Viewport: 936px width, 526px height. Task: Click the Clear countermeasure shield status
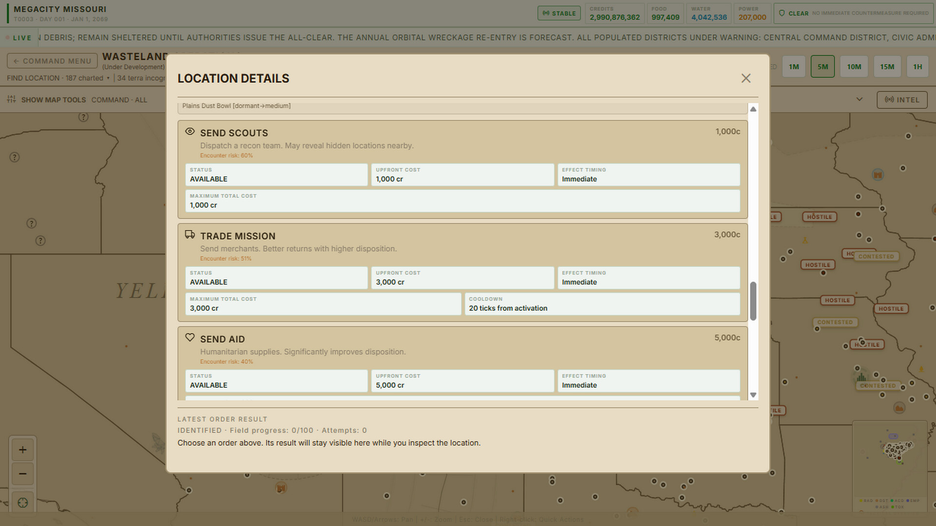pos(853,13)
